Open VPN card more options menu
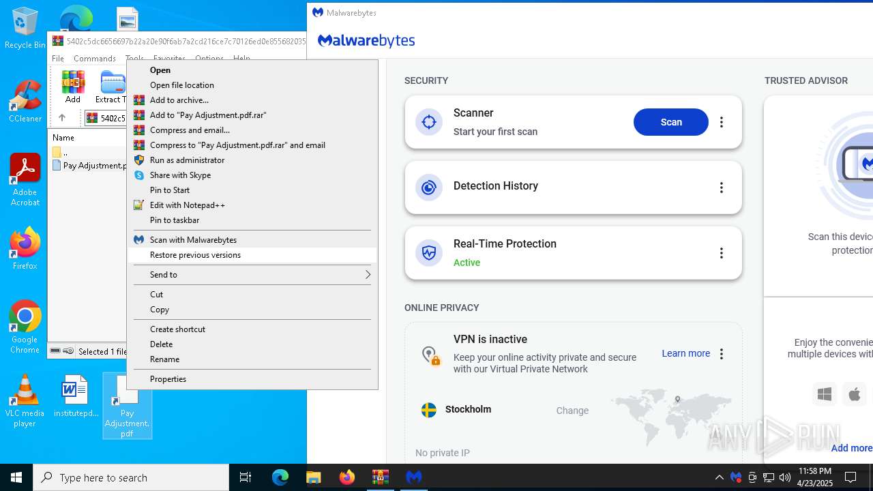 coord(722,353)
